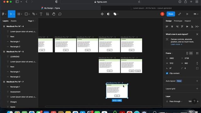Switch to the Inspect tab

[x=188, y=21]
